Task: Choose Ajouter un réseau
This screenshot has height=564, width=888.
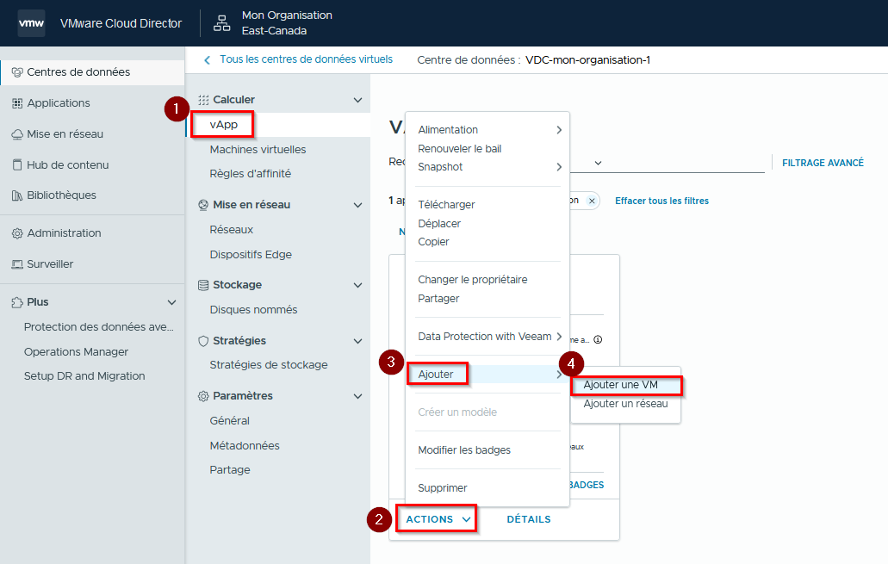Action: (626, 404)
